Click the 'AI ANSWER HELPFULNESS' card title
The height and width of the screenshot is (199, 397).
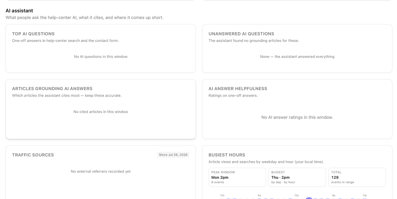[x=238, y=89]
